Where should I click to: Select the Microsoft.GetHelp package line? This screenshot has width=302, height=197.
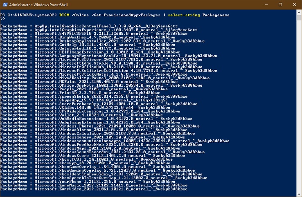(88, 45)
